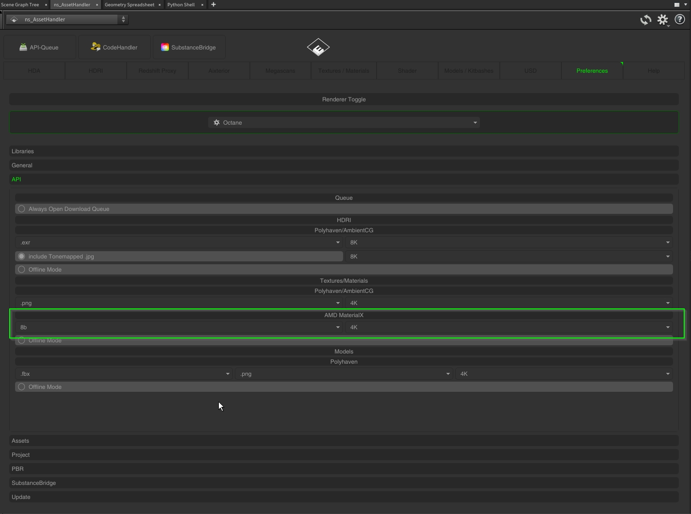Switch to the Python Shell pane tab
This screenshot has width=691, height=514.
coord(181,4)
